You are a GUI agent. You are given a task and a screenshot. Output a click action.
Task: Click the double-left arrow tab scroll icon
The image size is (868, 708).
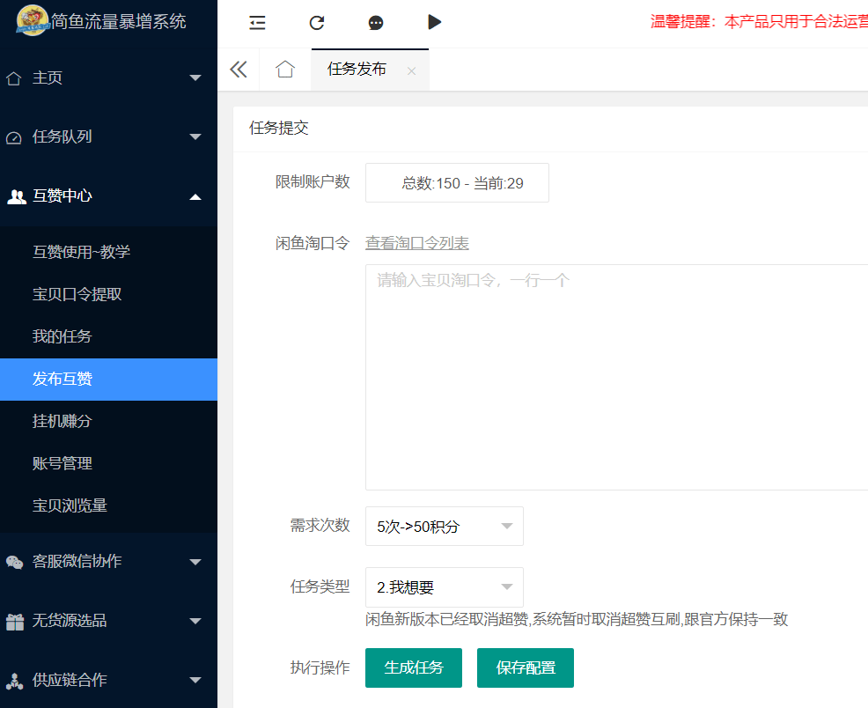click(239, 70)
